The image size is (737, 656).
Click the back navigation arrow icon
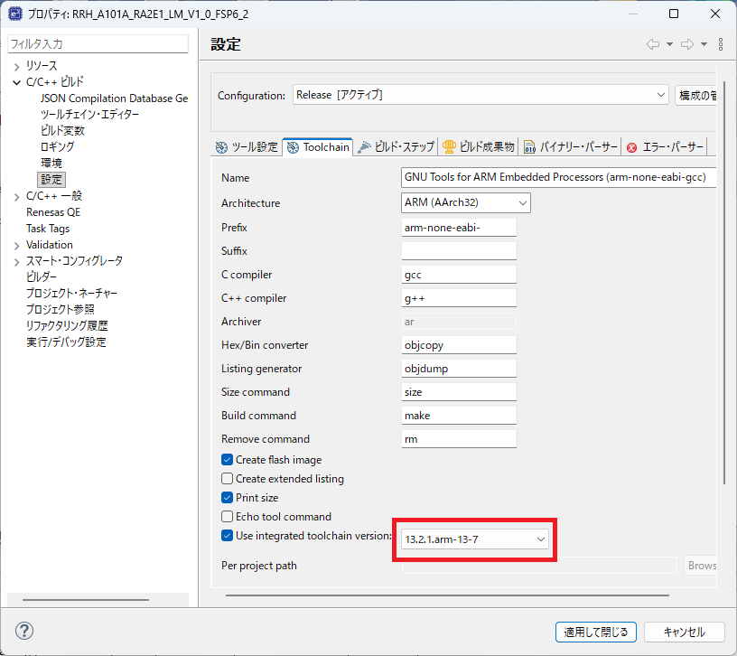(x=653, y=44)
